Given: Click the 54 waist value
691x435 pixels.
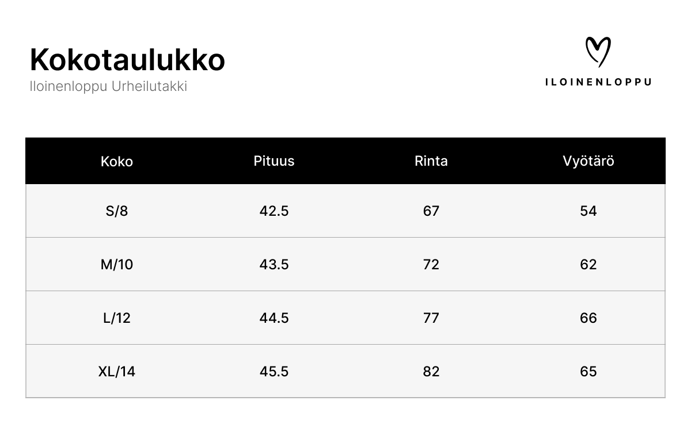Looking at the screenshot, I should pyautogui.click(x=589, y=211).
